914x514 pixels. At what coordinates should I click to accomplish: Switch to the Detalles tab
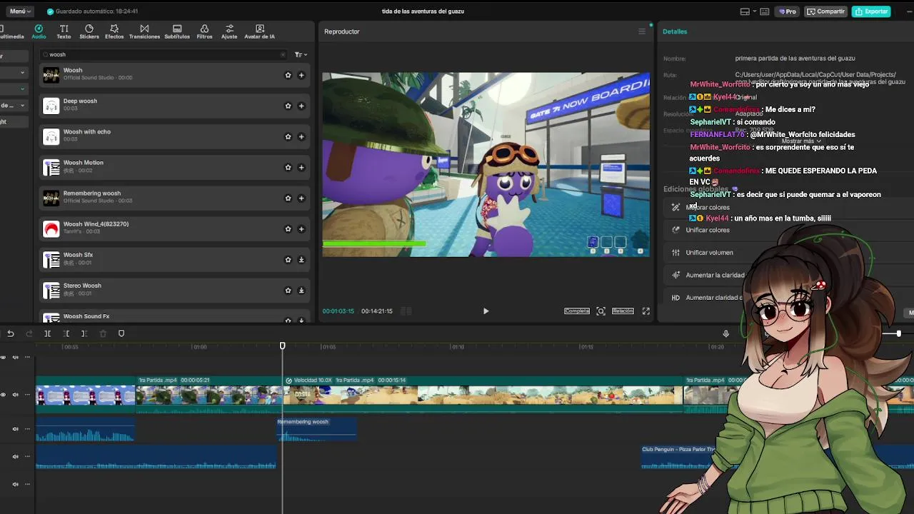pos(675,31)
